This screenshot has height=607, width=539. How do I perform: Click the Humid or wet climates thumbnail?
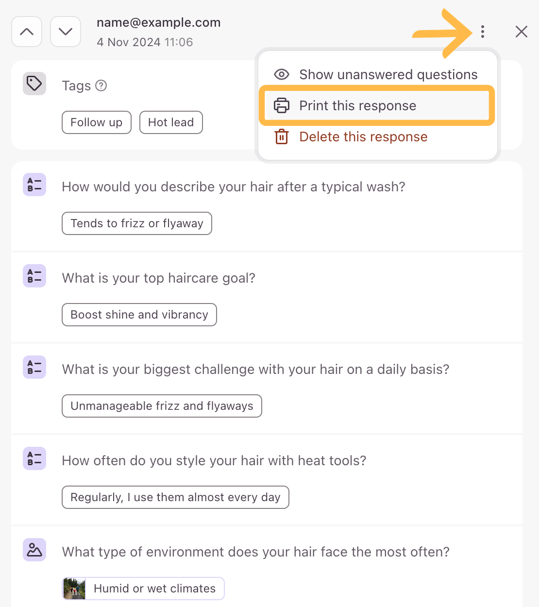tap(74, 589)
